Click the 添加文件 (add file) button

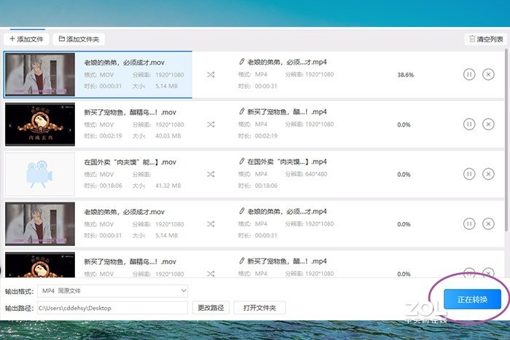pyautogui.click(x=26, y=39)
